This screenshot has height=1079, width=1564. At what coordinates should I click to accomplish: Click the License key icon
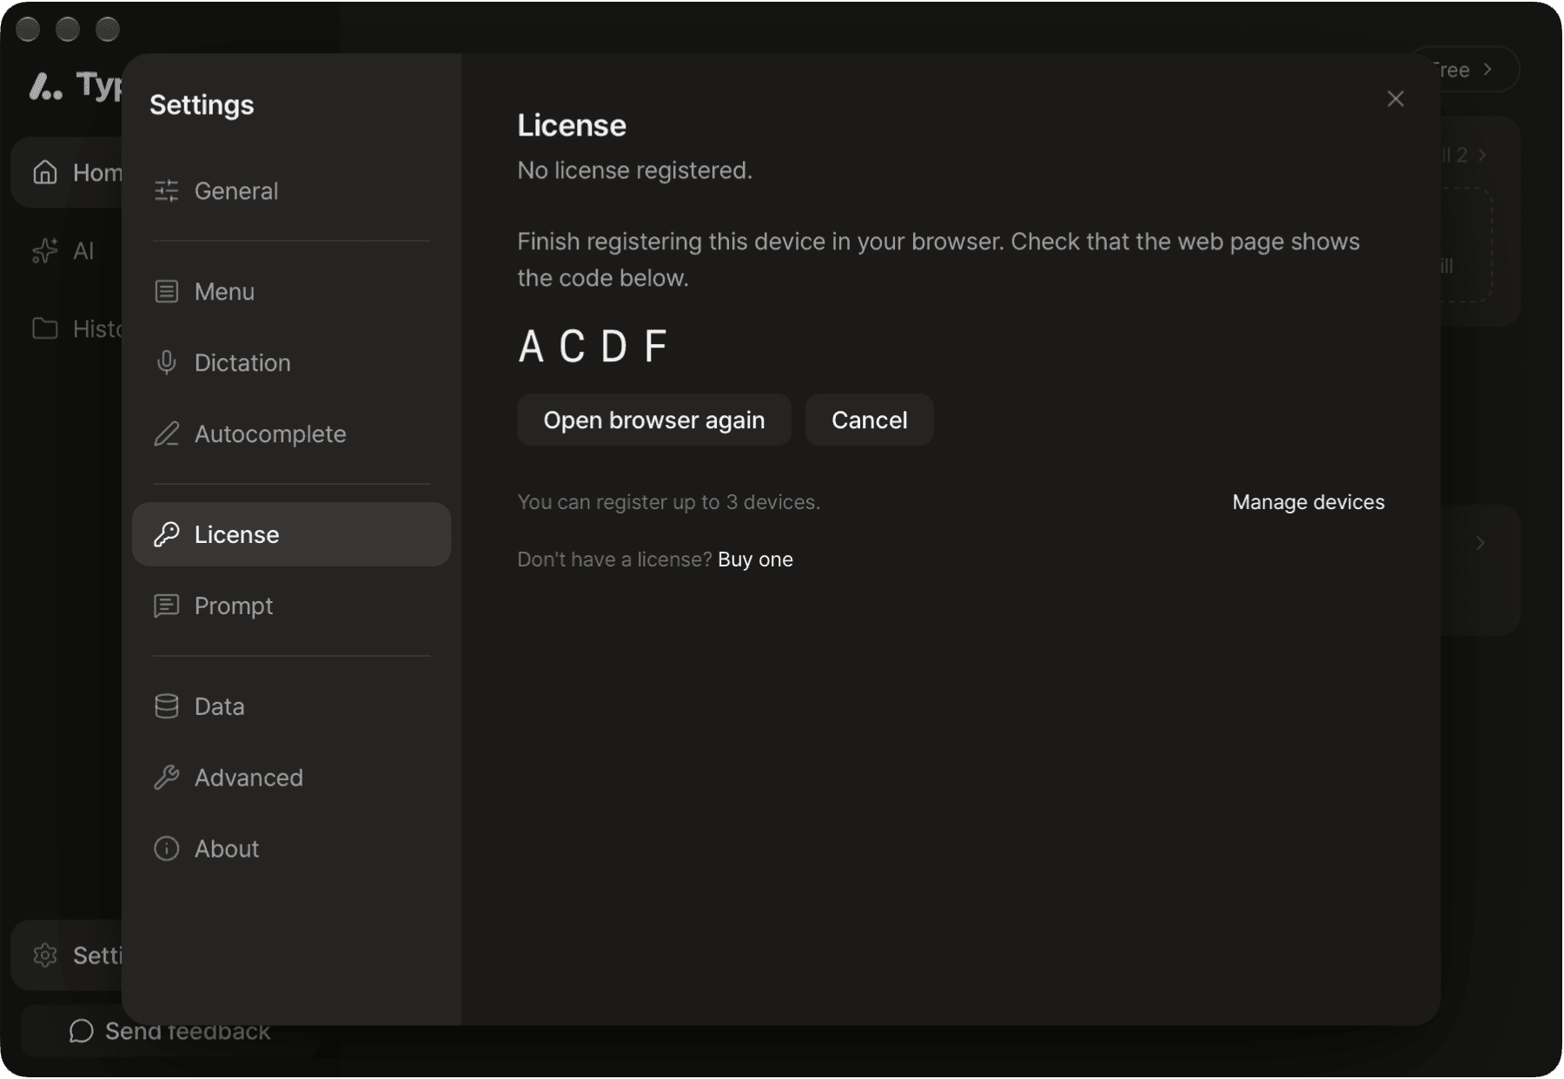point(166,534)
